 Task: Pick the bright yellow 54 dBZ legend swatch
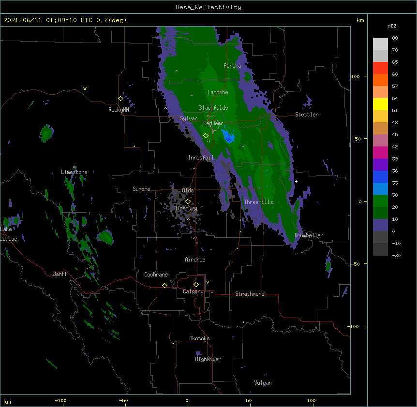coord(380,104)
